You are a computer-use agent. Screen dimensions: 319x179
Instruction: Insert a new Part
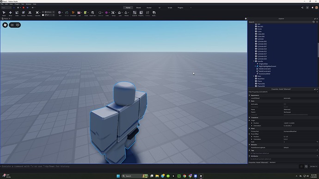59,13
